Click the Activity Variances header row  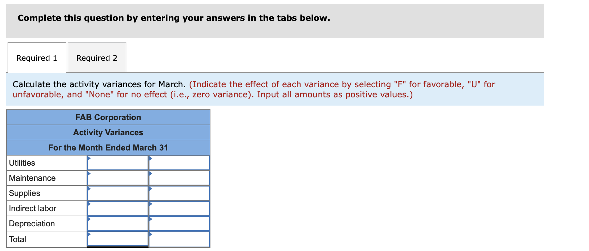tap(108, 132)
